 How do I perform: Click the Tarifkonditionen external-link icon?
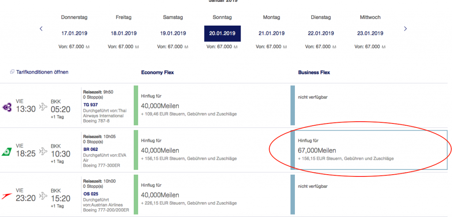[12, 72]
